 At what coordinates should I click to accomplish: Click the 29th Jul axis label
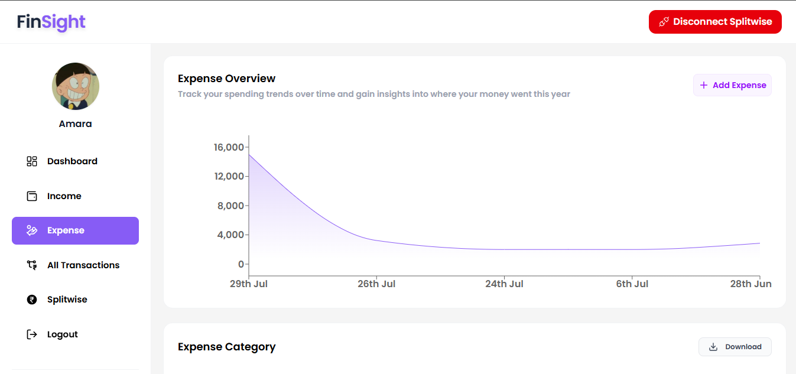point(249,284)
